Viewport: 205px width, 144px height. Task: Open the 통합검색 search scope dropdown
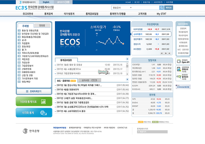(x=122, y=8)
